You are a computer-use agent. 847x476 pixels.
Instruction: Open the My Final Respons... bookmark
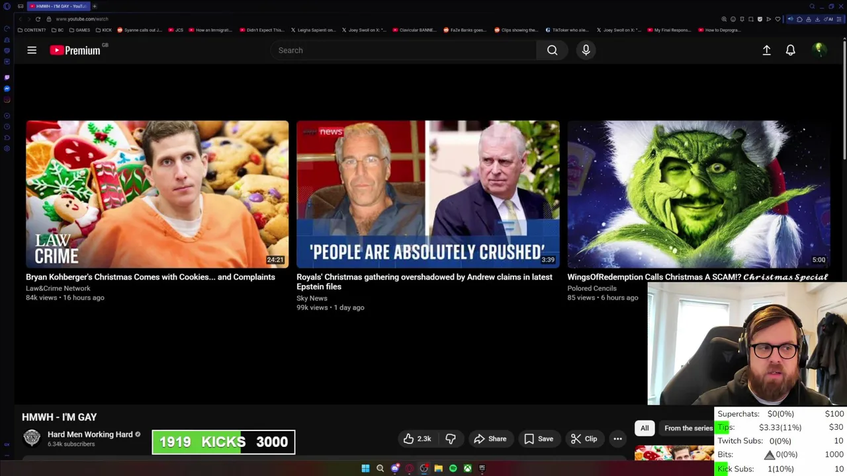pos(669,30)
